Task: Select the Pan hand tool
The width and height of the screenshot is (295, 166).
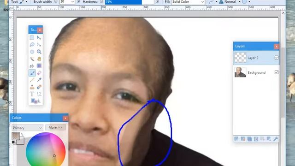Action: tap(39, 59)
